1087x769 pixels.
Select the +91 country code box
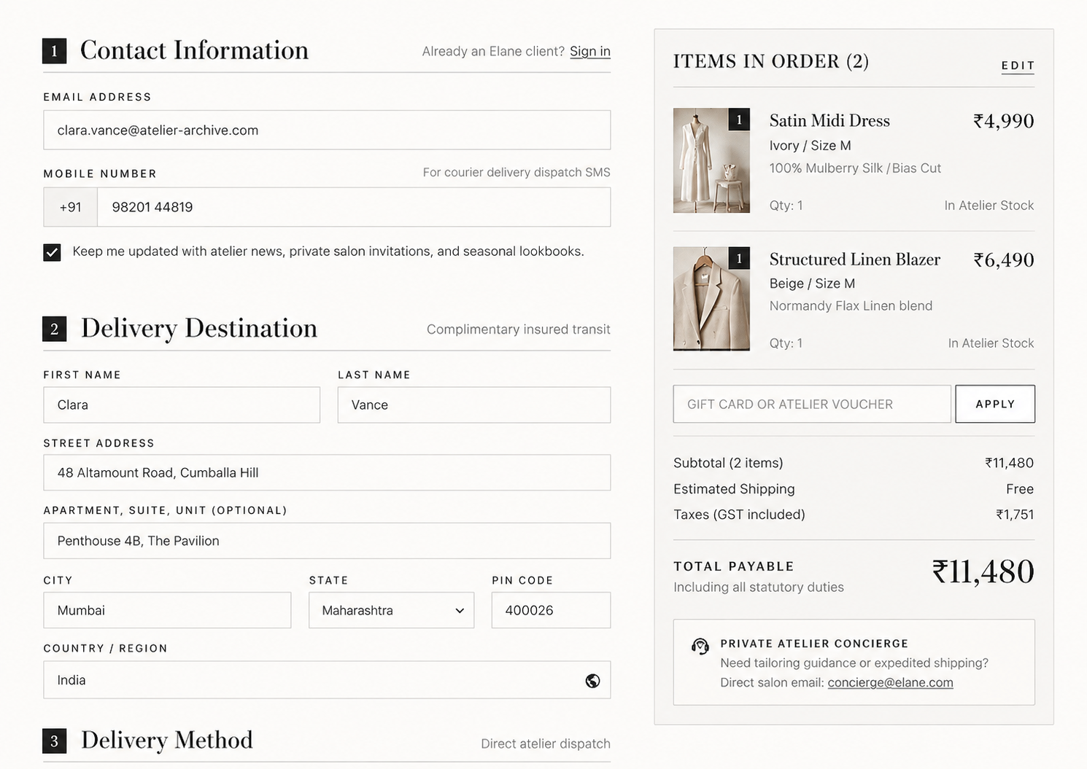(x=71, y=207)
